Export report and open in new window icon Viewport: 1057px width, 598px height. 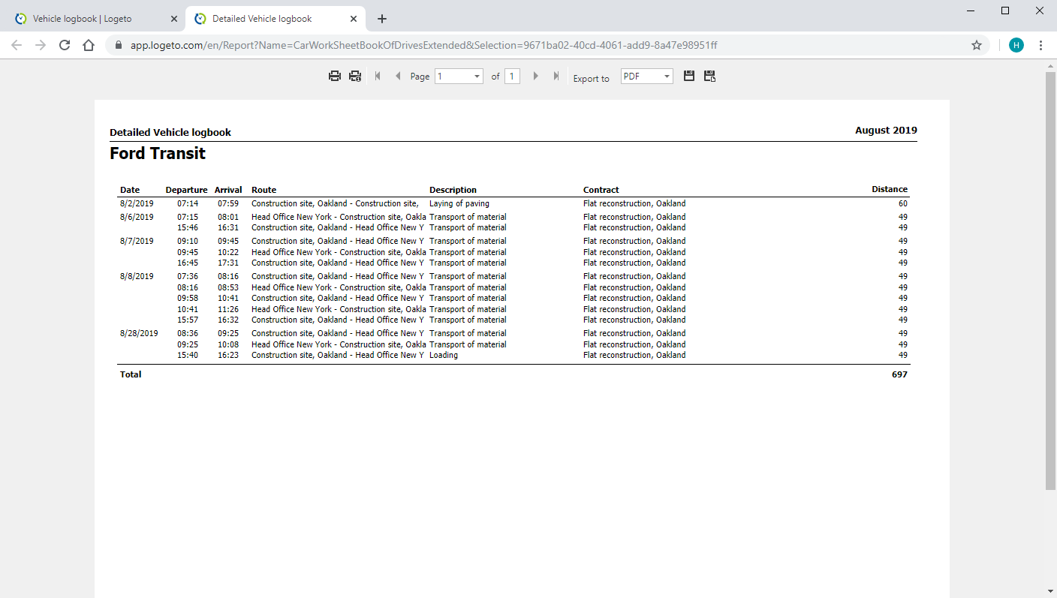click(709, 76)
